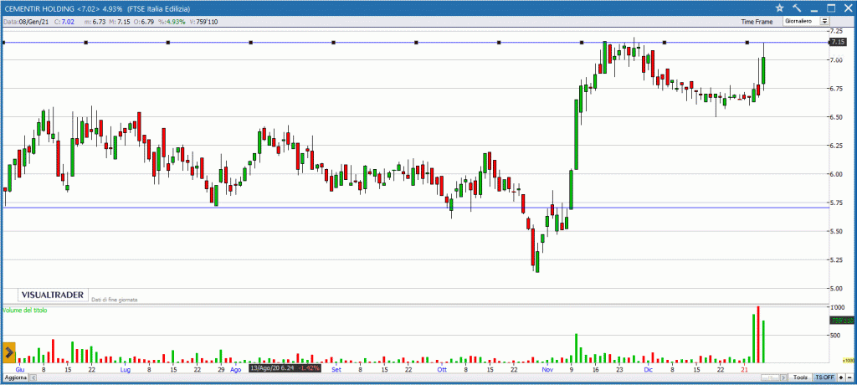Select the 7.15 resistance line price label
857x385 pixels.
837,42
